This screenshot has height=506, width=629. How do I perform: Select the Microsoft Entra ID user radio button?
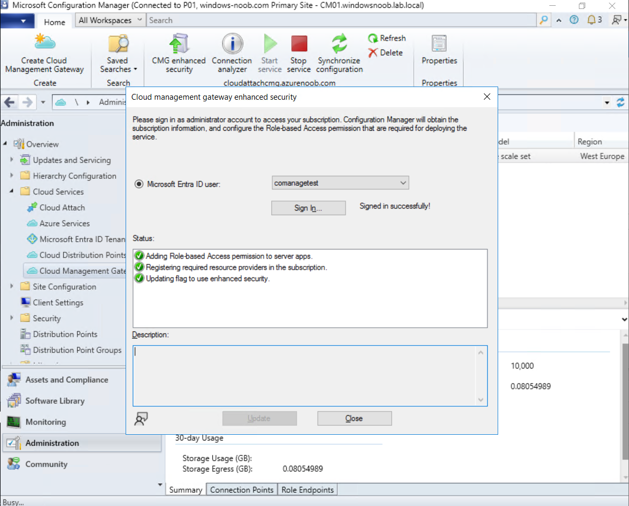pyautogui.click(x=139, y=184)
